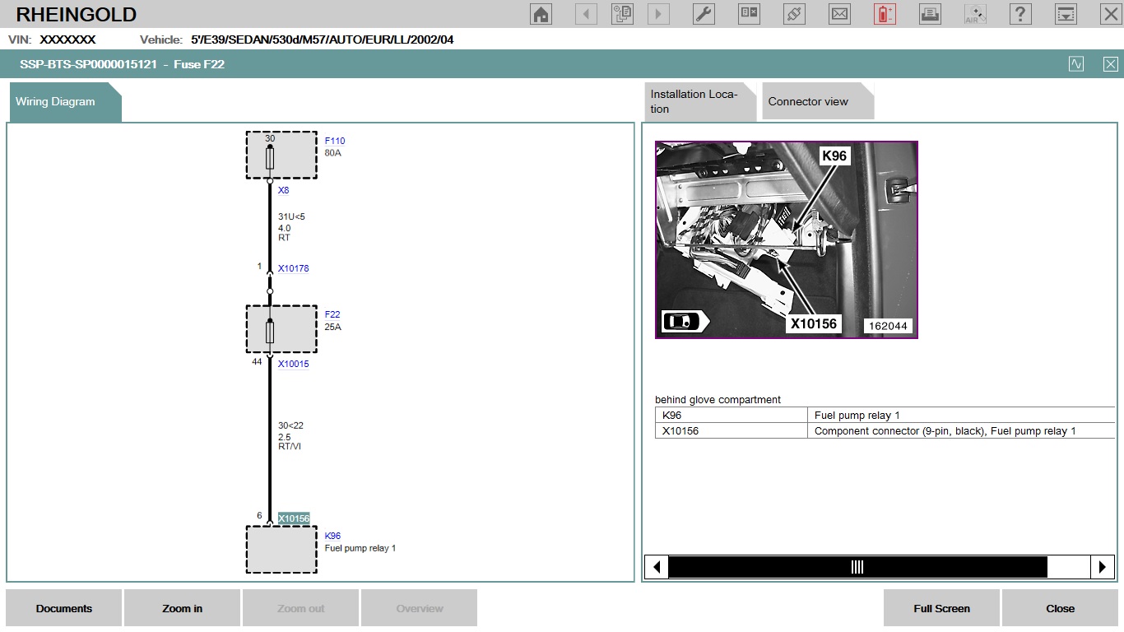Click the '31U<5' wire label

click(x=291, y=216)
